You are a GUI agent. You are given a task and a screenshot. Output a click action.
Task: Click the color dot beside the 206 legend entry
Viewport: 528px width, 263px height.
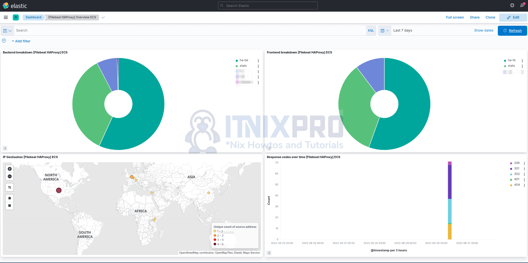(511, 163)
